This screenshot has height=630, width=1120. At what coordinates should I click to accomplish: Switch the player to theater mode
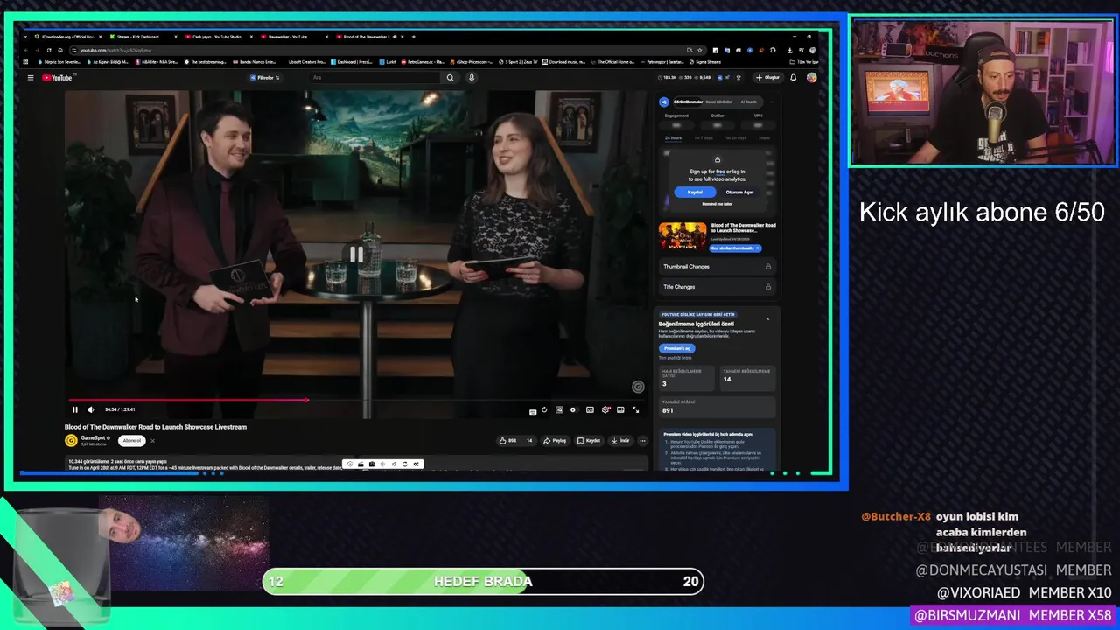pos(620,409)
